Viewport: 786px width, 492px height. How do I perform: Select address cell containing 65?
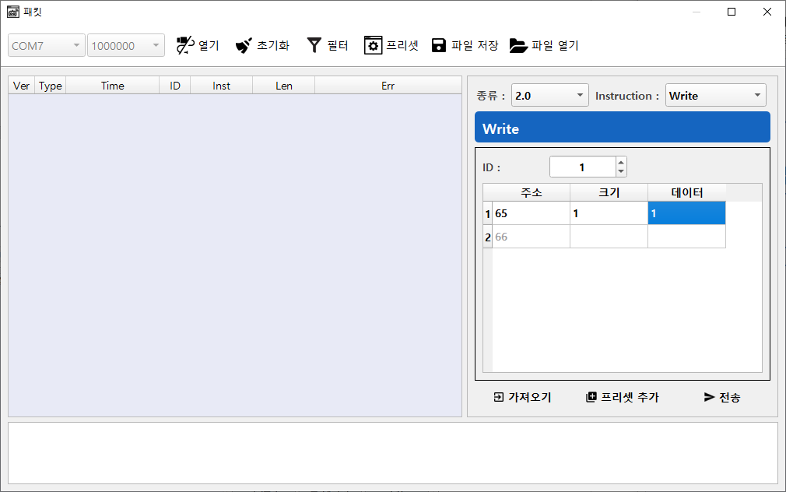[531, 213]
